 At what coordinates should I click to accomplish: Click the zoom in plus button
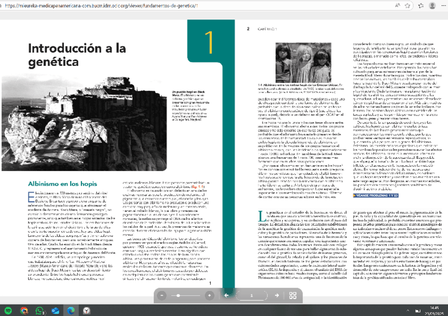point(209,295)
